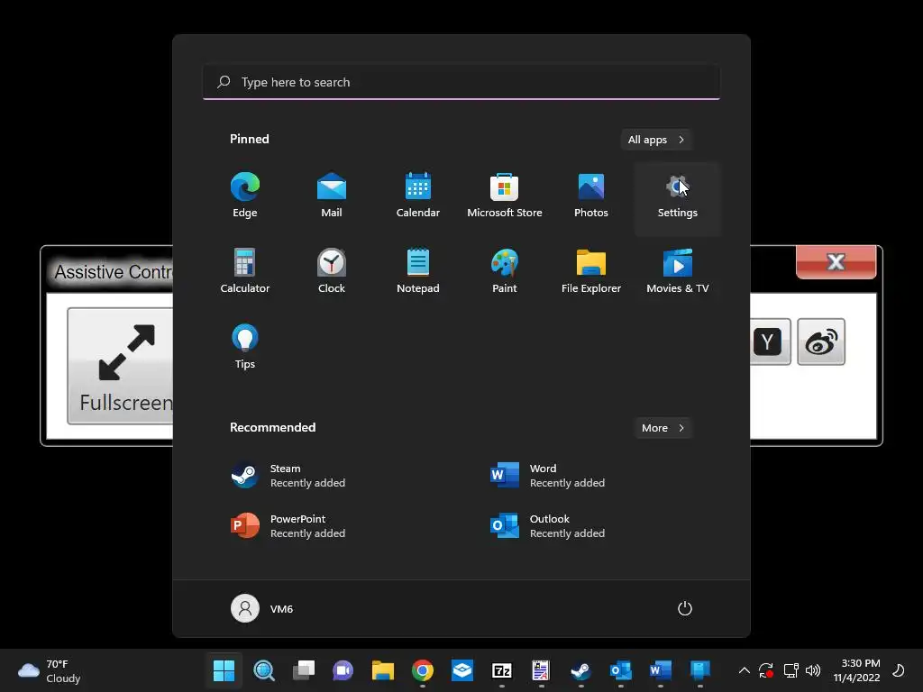
Task: Click the Windows Start button on taskbar
Action: 224,670
